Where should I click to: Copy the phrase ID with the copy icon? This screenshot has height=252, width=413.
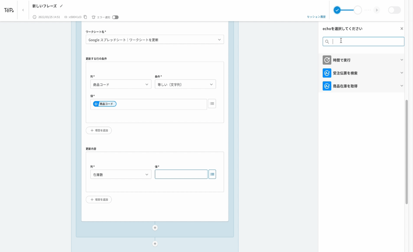pyautogui.click(x=85, y=17)
